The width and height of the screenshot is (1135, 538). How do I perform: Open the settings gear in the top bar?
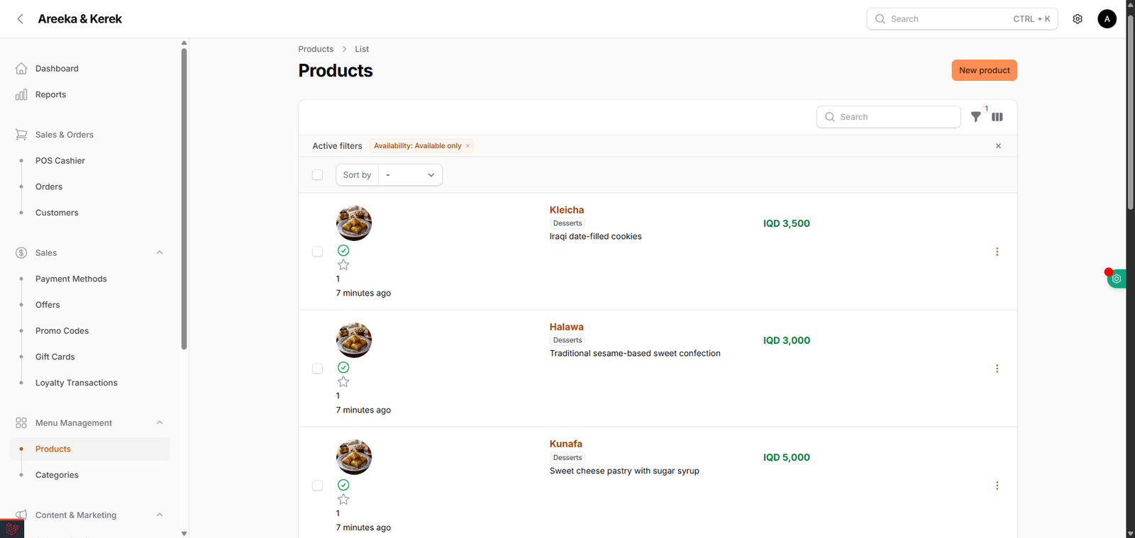(x=1078, y=18)
